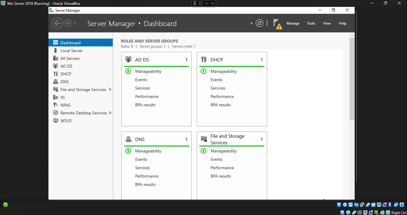This screenshot has width=407, height=215.
Task: Expand the VirtualBox mini toolbar chevron
Action: click(x=213, y=3)
